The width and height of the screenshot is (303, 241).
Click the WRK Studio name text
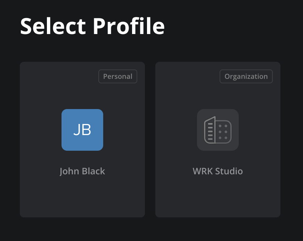coord(218,171)
